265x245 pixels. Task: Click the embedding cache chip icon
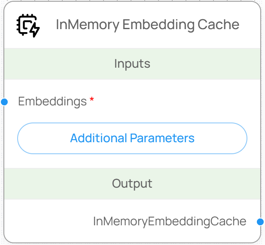(27, 25)
